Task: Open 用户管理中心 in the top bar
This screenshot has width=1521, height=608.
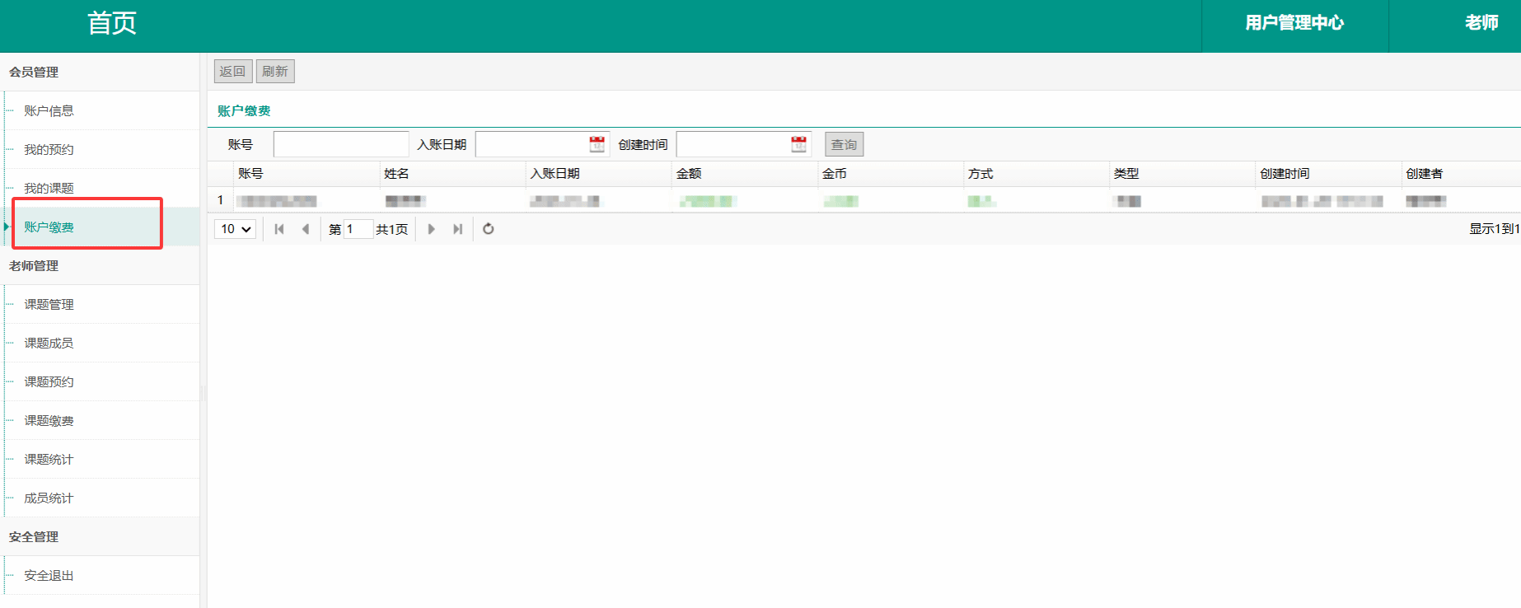Action: [x=1294, y=23]
